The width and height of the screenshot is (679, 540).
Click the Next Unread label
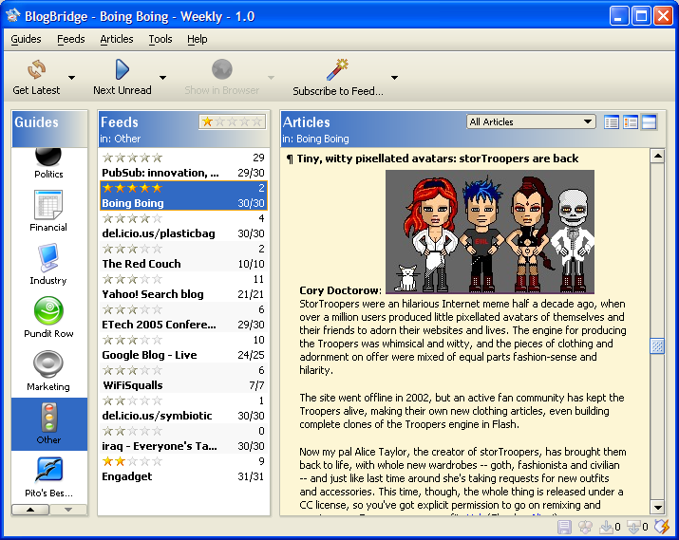123,90
